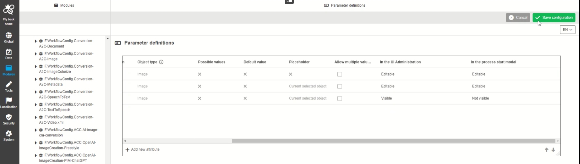
Task: Switch to the Parameter definitions tab
Action: tap(345, 5)
